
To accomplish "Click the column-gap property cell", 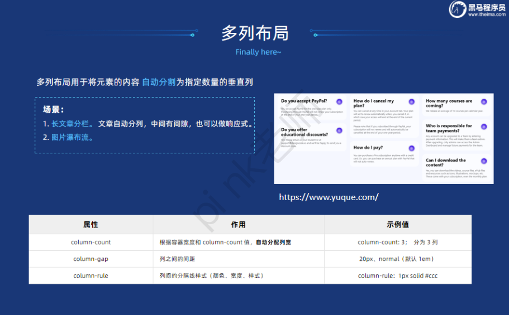I will [91, 259].
